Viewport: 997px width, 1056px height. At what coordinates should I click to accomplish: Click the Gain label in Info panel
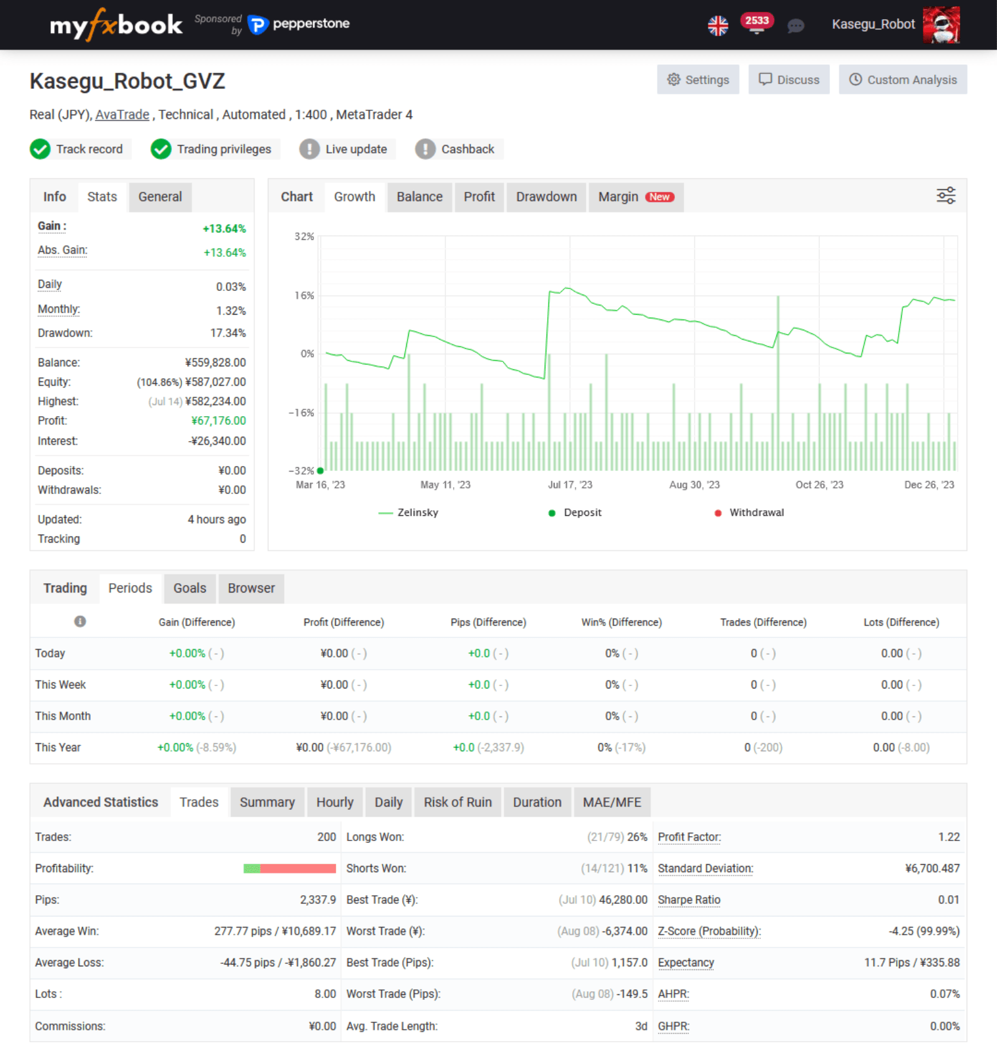click(x=52, y=226)
